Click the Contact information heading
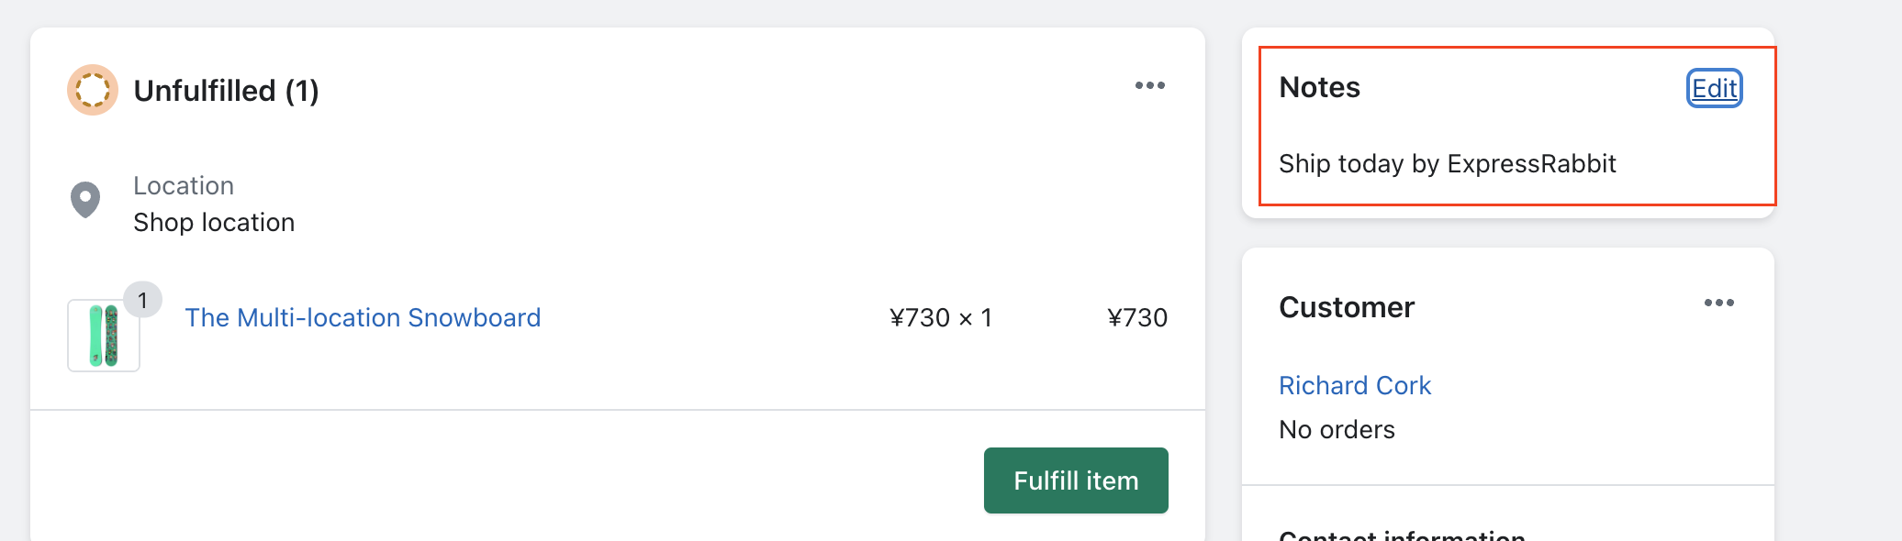This screenshot has width=1902, height=541. coord(1402,535)
